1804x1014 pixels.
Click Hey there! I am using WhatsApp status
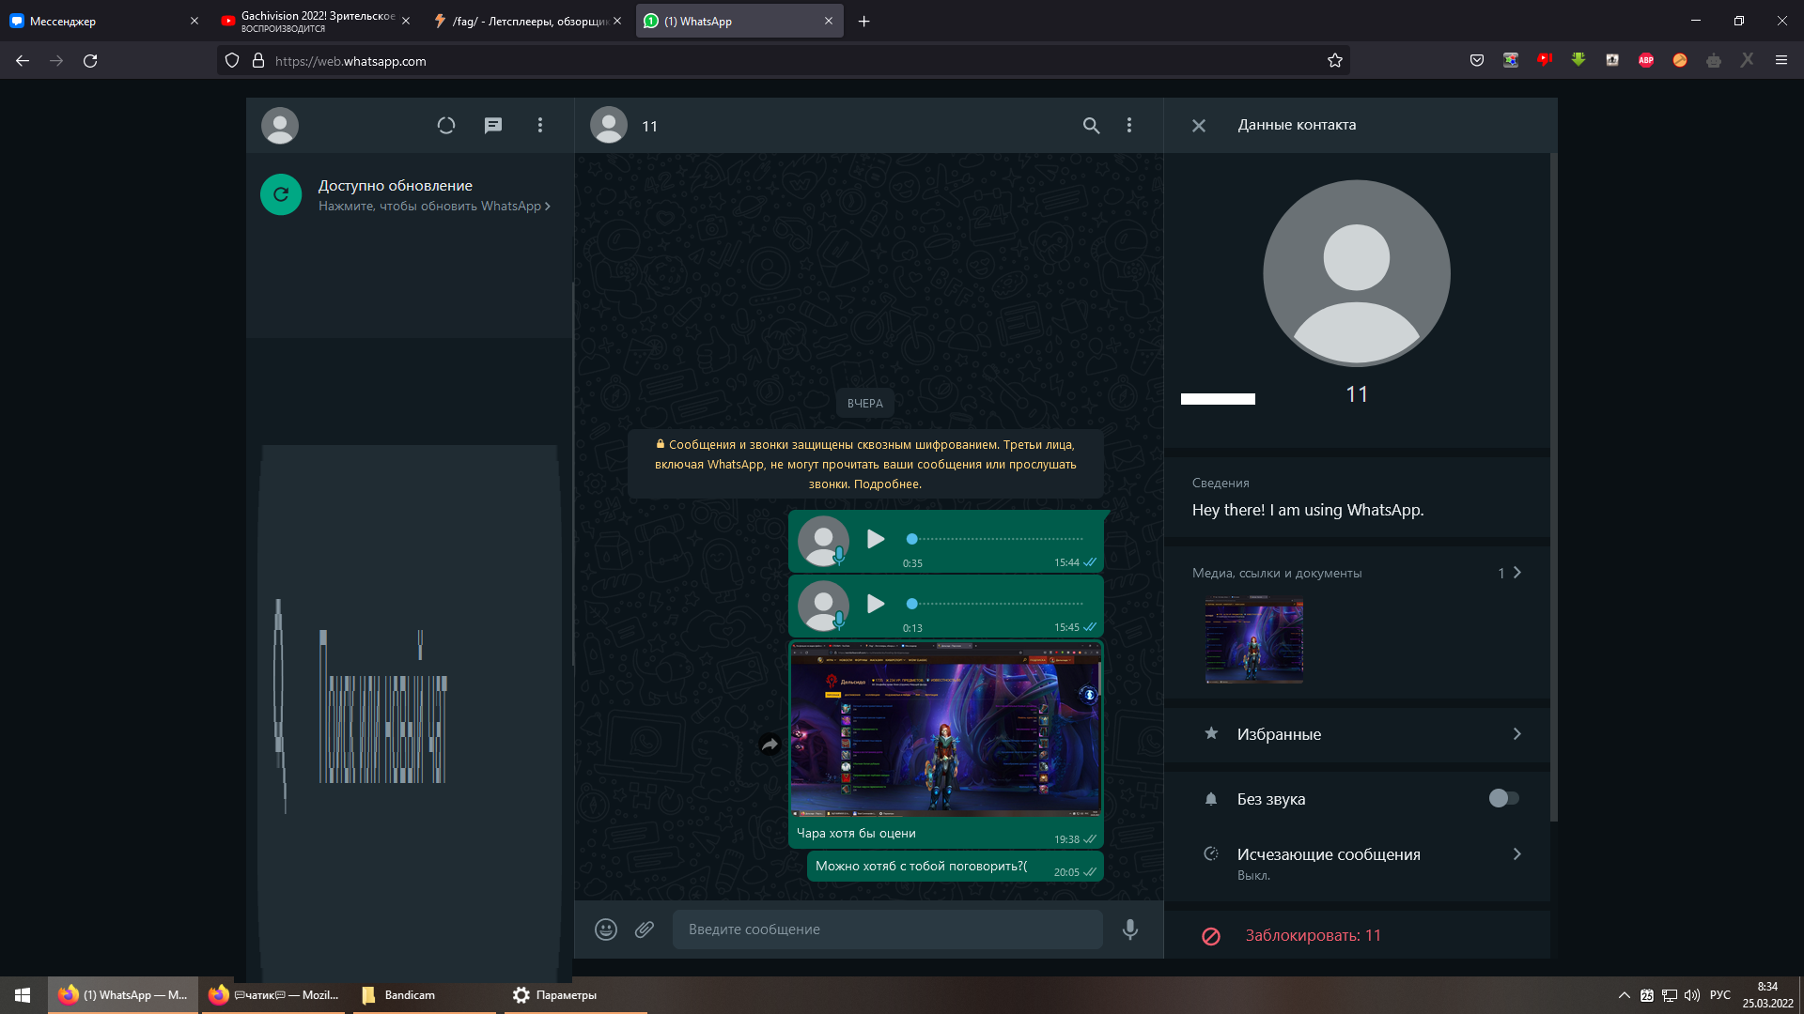pyautogui.click(x=1308, y=510)
